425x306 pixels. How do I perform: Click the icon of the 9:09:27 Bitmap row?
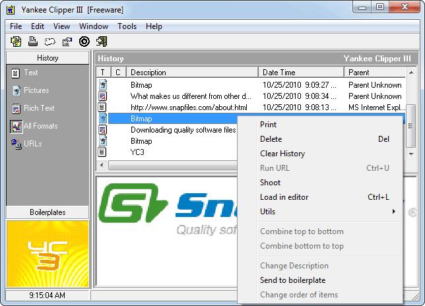[102, 85]
